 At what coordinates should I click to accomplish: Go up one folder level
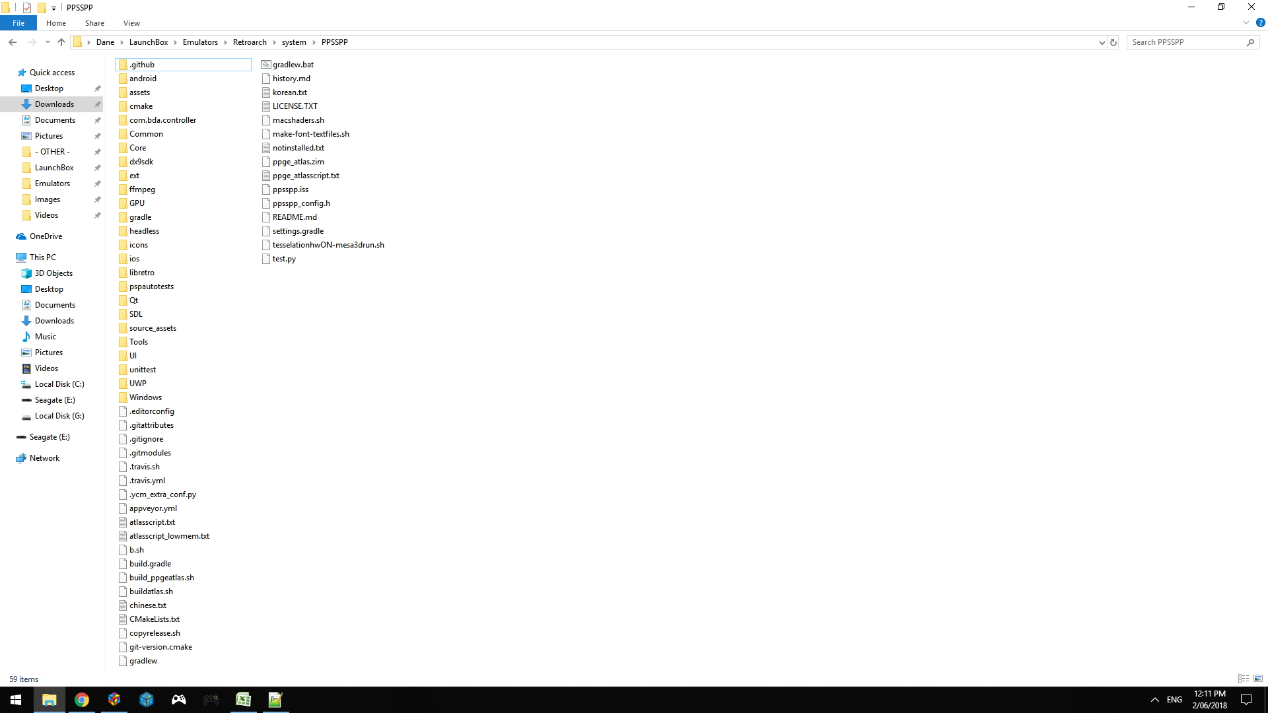[x=61, y=42]
